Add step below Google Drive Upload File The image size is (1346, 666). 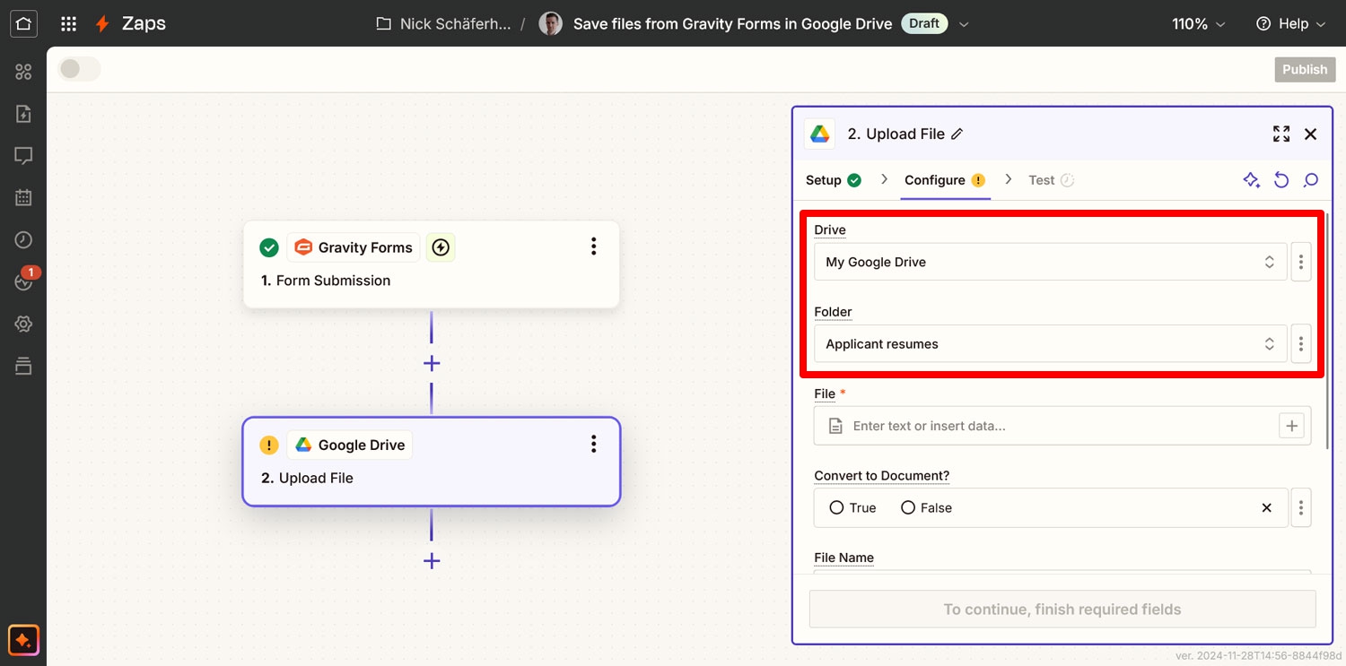432,560
